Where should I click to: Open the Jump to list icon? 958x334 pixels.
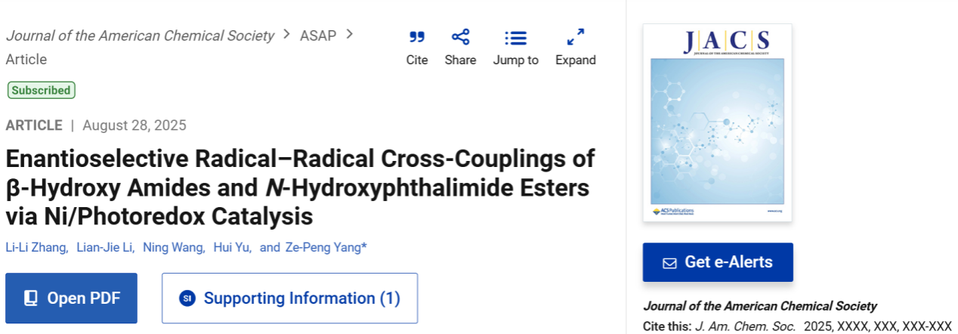(516, 38)
